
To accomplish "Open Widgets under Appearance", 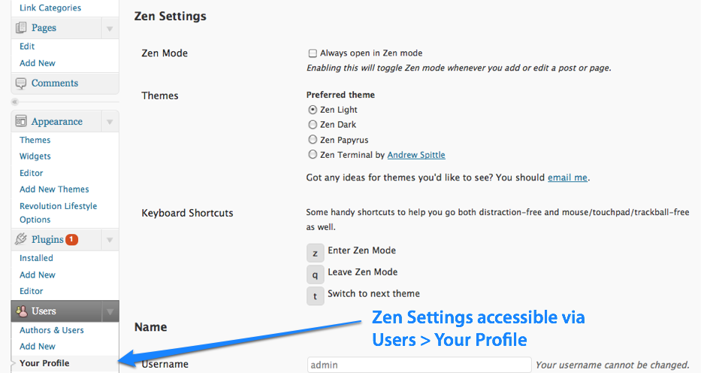I will [35, 156].
